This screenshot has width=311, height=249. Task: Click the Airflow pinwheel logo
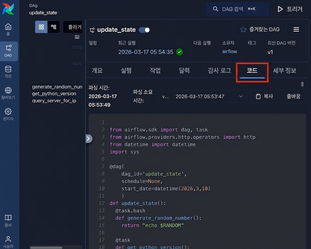click(8, 9)
